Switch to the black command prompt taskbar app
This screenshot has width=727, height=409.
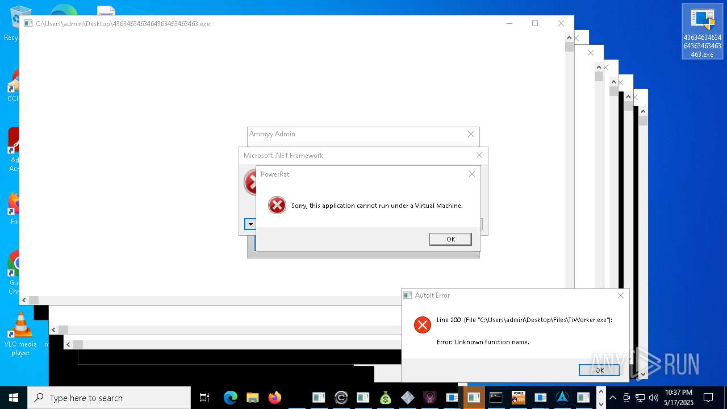pyautogui.click(x=496, y=398)
